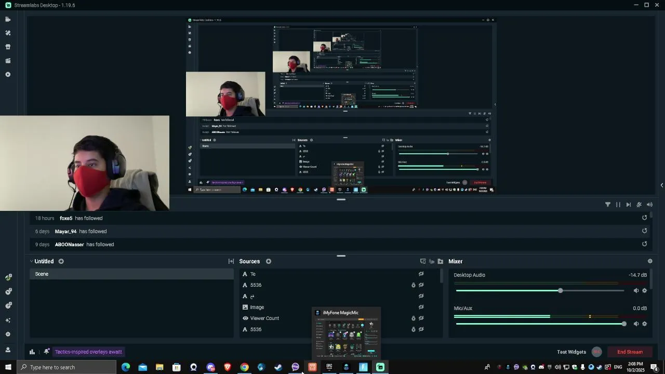Open Brave browser from the taskbar
Image resolution: width=665 pixels, height=374 pixels.
[x=227, y=367]
